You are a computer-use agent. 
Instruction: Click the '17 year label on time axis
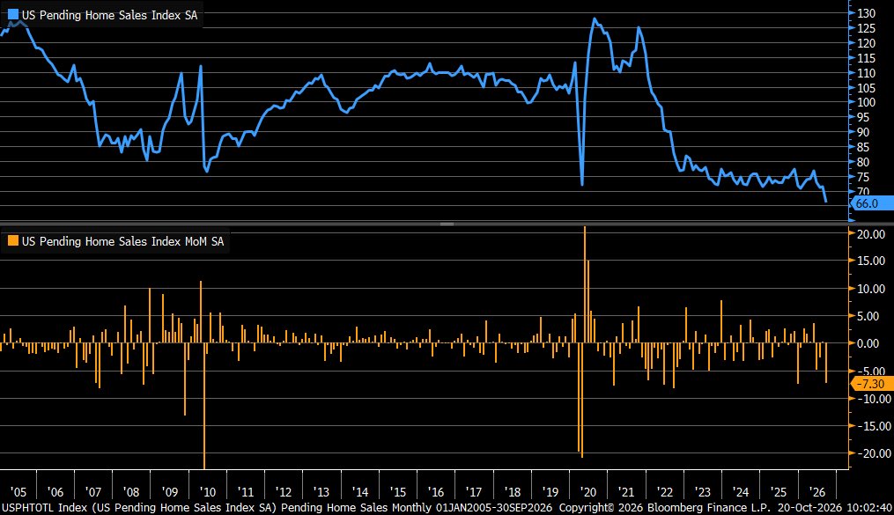click(x=473, y=491)
